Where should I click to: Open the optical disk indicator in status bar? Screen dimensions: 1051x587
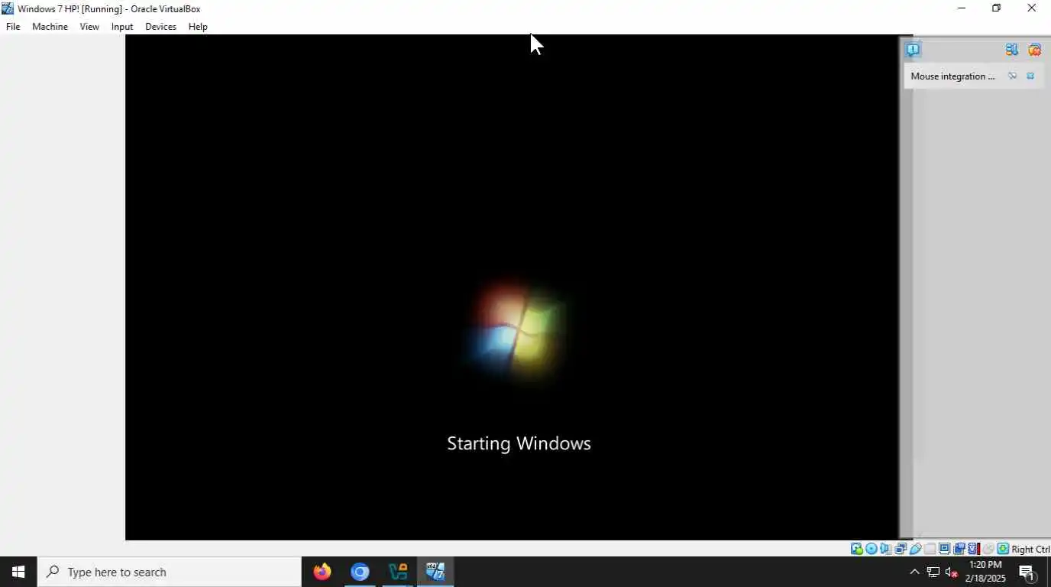[872, 549]
